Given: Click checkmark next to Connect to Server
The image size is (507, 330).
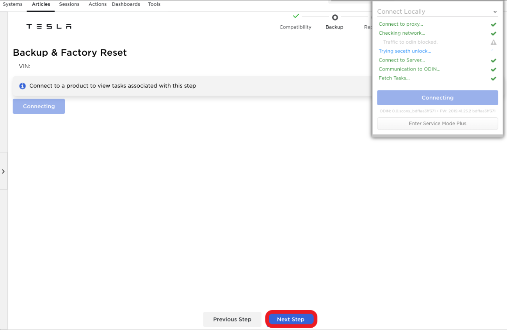Looking at the screenshot, I should pos(493,61).
